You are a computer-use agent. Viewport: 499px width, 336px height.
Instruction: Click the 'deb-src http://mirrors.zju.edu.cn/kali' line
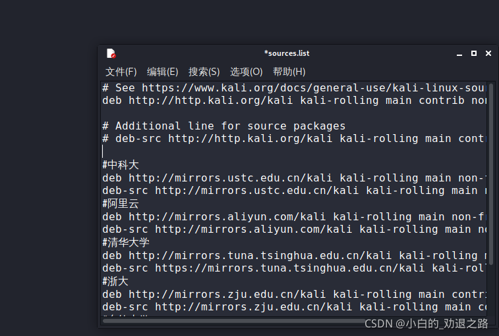[x=295, y=307]
